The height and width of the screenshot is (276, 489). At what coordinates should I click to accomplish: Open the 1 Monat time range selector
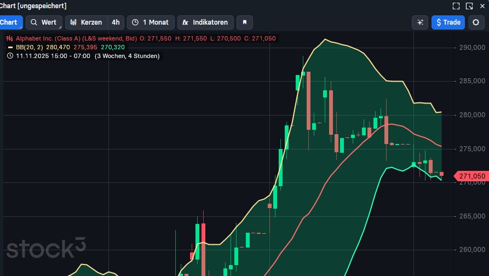click(151, 22)
